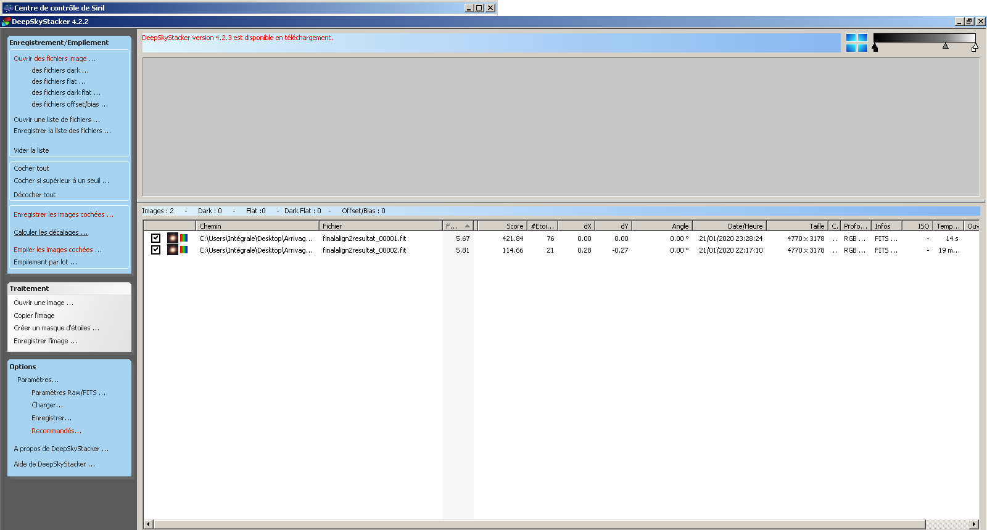Click score value '114.66'

tap(513, 250)
